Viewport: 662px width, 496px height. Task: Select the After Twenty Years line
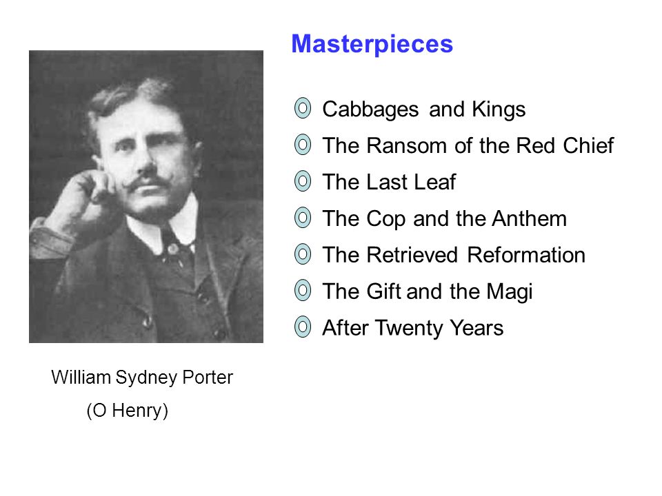(412, 328)
